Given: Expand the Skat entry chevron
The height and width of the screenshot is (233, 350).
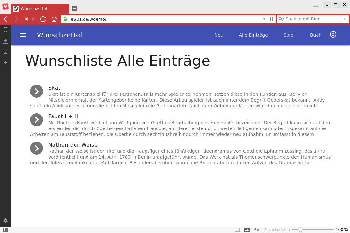Looking at the screenshot, I should tap(36, 91).
